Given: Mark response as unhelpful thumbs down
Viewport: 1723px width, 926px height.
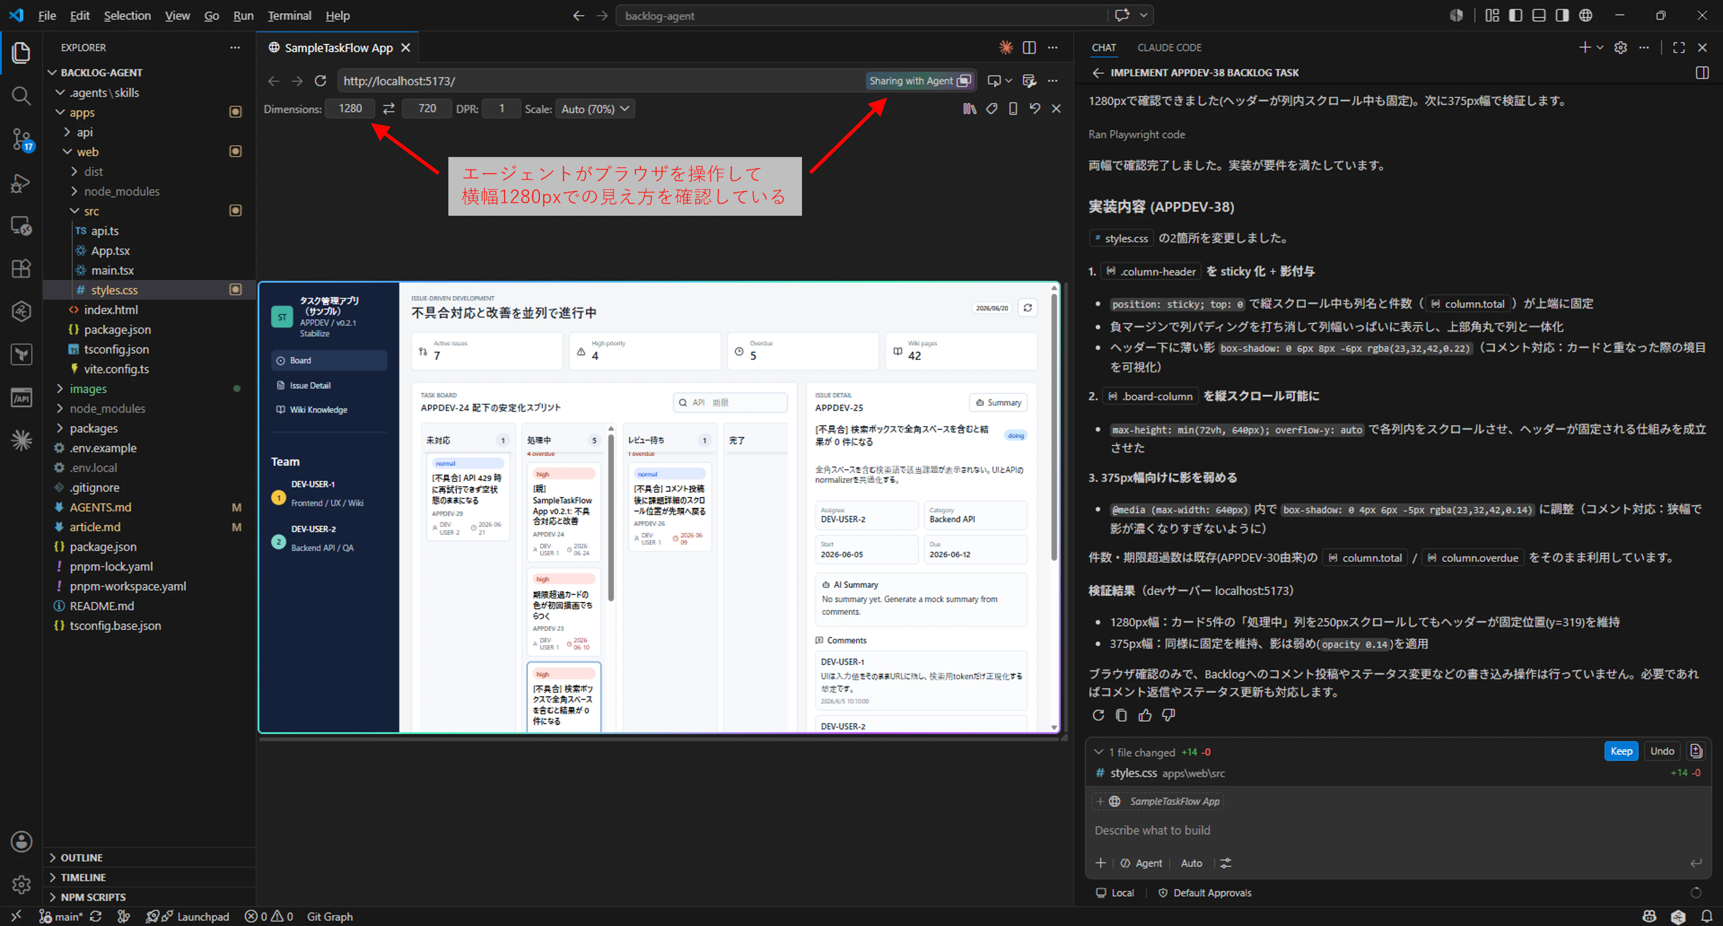Looking at the screenshot, I should tap(1169, 715).
